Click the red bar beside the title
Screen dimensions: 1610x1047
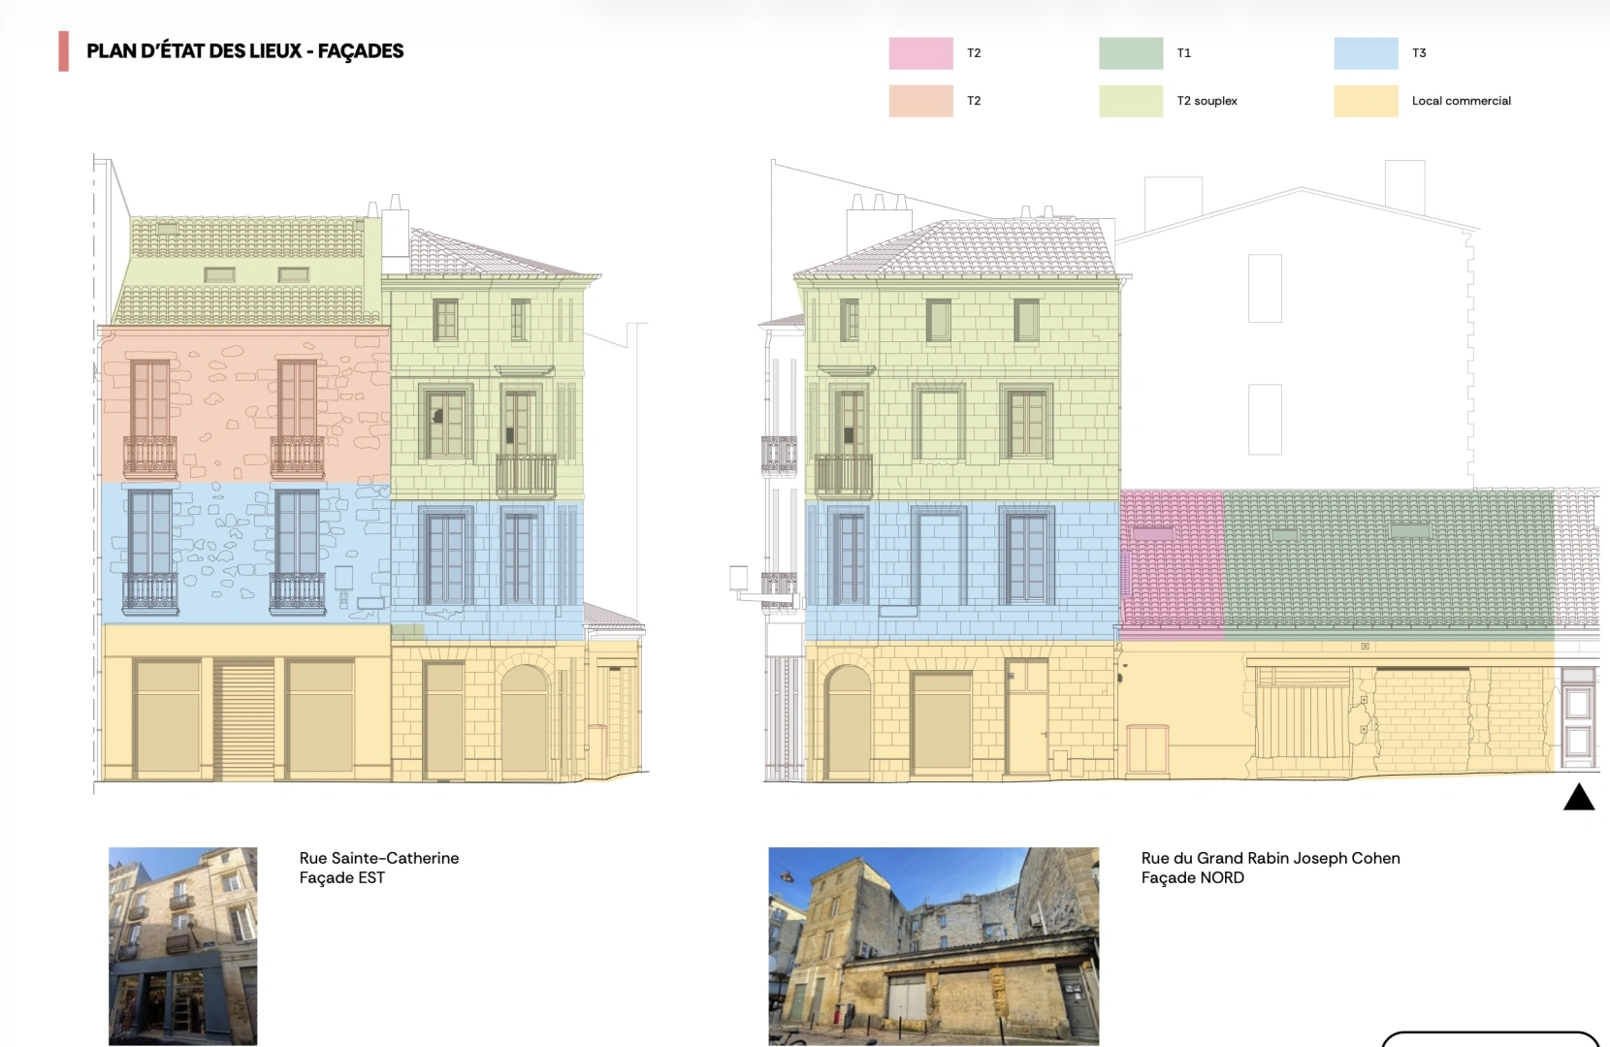point(64,51)
